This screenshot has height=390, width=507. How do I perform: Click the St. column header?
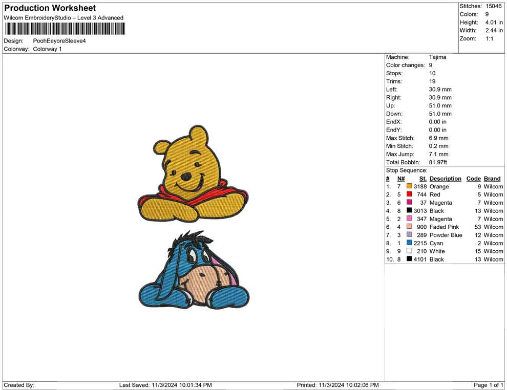[423, 179]
